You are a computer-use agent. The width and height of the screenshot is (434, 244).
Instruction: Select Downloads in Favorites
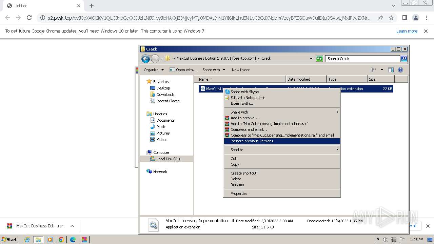click(x=165, y=95)
